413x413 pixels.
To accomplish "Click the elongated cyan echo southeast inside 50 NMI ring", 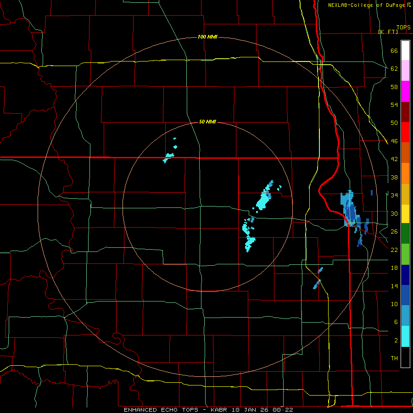I will [x=248, y=234].
